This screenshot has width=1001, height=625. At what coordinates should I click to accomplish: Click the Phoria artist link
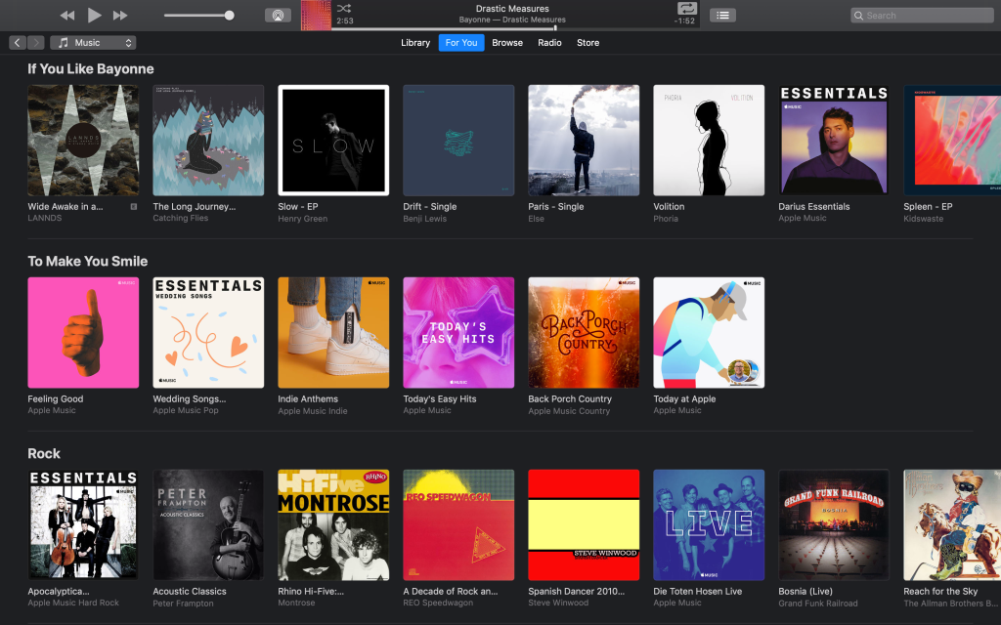coord(665,219)
